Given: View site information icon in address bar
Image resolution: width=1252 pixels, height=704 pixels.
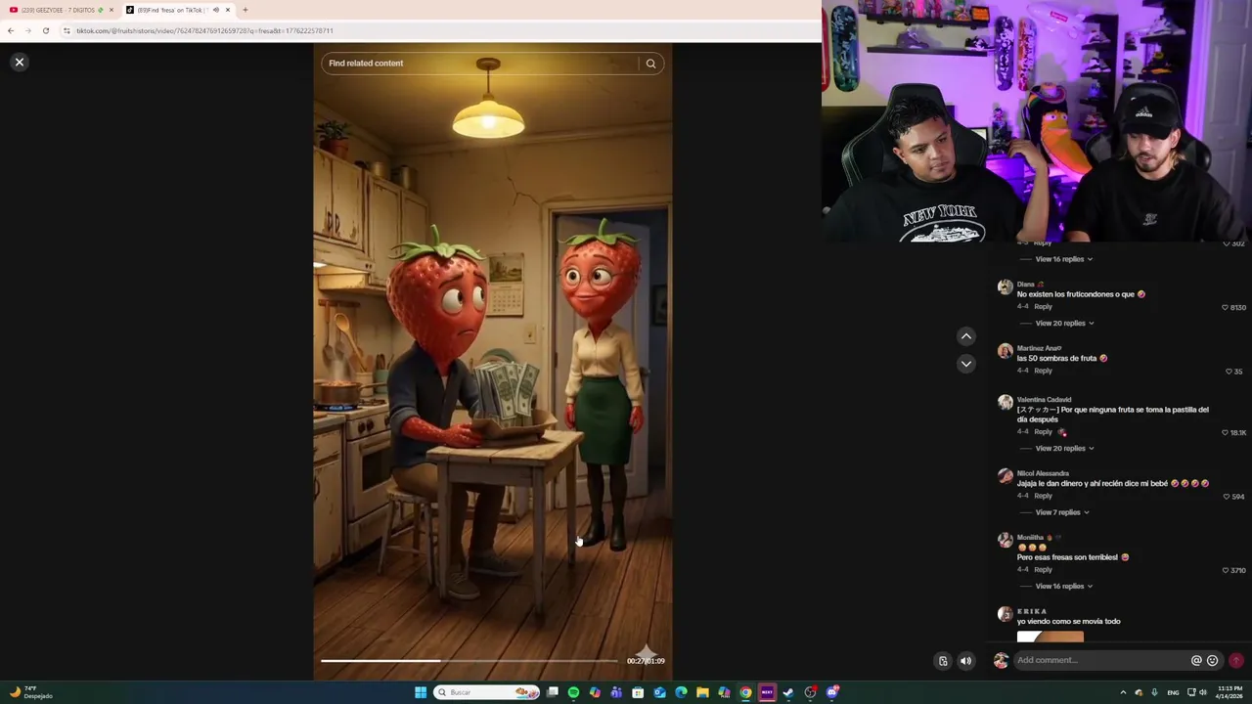Looking at the screenshot, I should pos(67,30).
